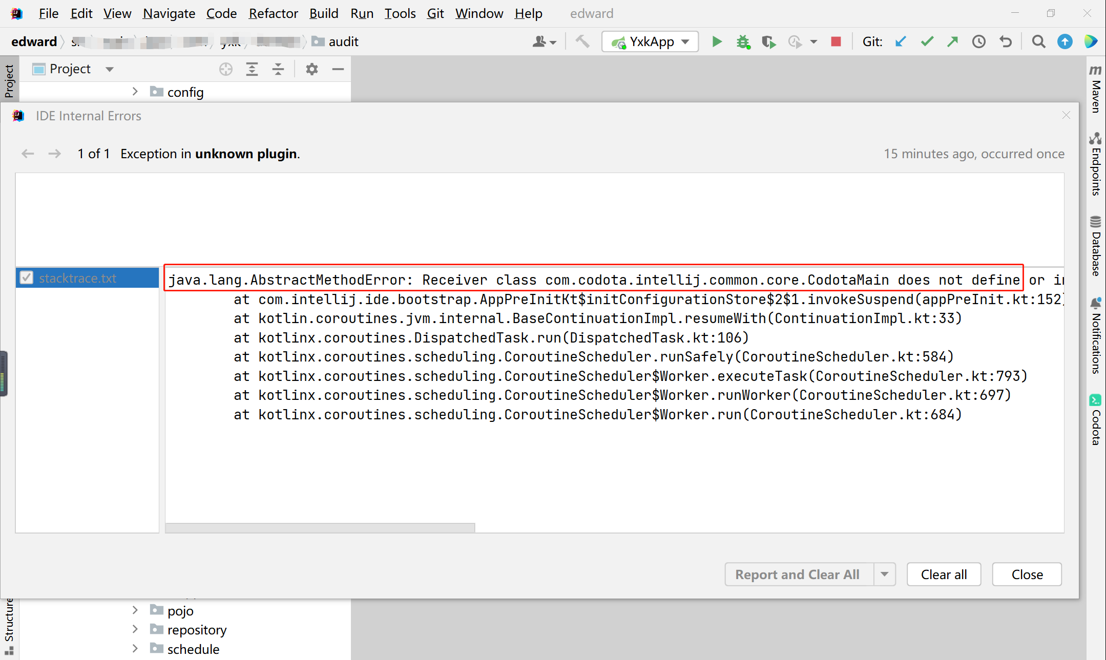Click Git Update Project arrow
This screenshot has width=1106, height=660.
(x=901, y=41)
